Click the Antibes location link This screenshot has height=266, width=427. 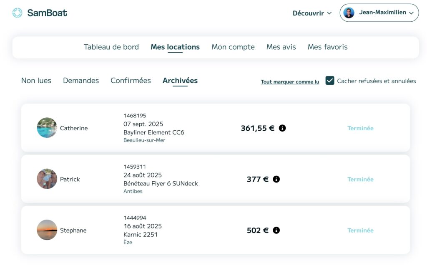tap(133, 191)
